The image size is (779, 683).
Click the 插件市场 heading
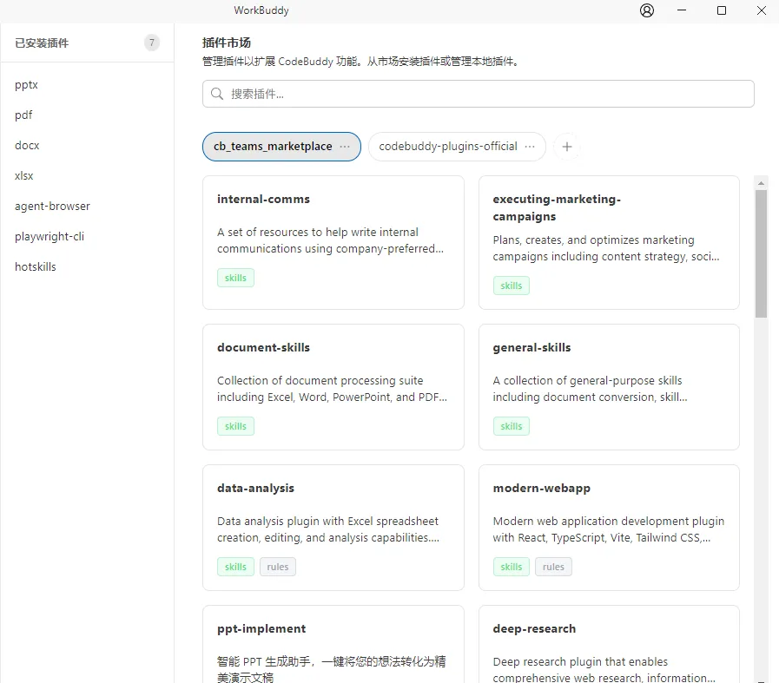coord(227,43)
